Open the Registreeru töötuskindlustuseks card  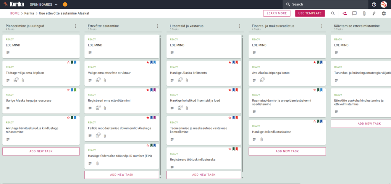[204, 158]
